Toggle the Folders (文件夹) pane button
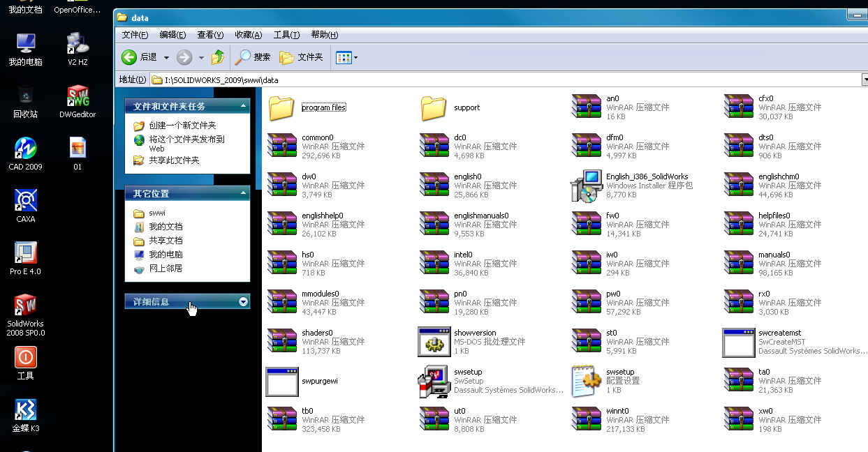Screen dimensions: 868x452 302,57
